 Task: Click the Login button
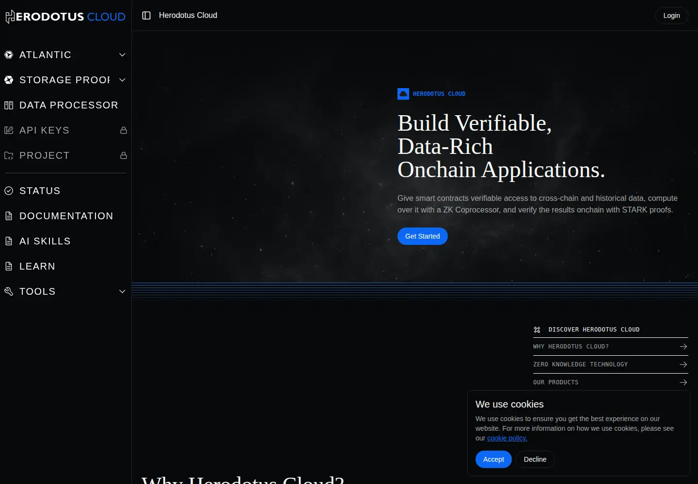(672, 15)
